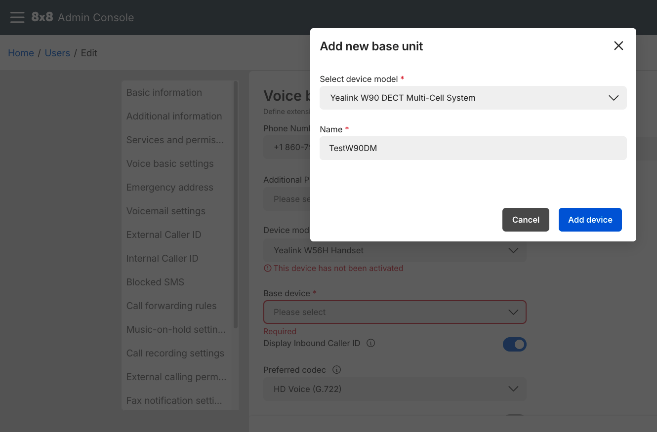
Task: Click 'This device has not been activated' message
Action: pyautogui.click(x=338, y=268)
